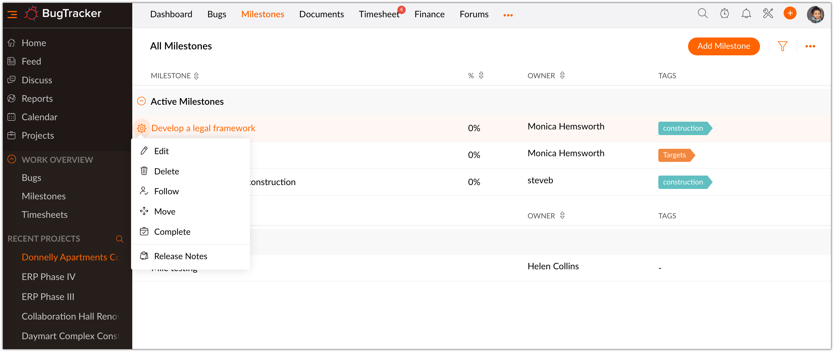The width and height of the screenshot is (834, 352).
Task: Sort by the MILESTONE column arrows
Action: (x=196, y=76)
